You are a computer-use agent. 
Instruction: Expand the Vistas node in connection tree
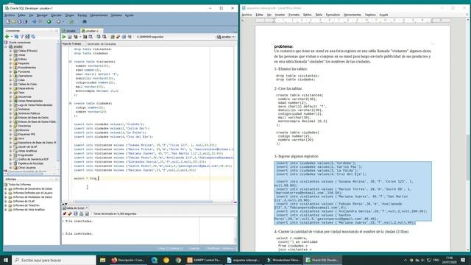click(10, 55)
